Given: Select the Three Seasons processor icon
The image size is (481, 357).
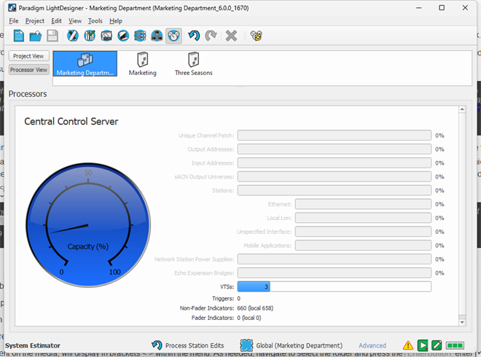Looking at the screenshot, I should (194, 64).
